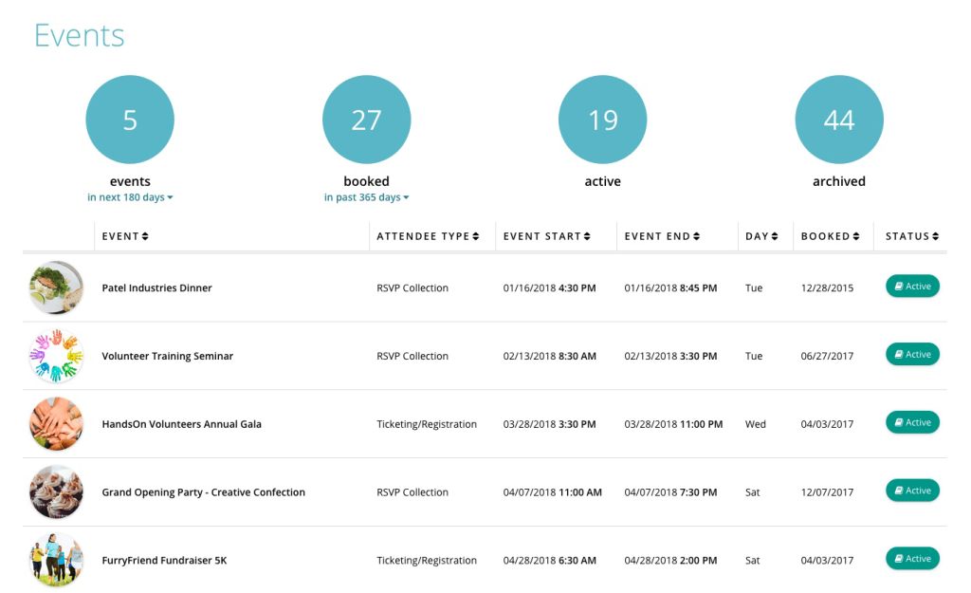Click the "44 archived" circle counter

click(839, 119)
